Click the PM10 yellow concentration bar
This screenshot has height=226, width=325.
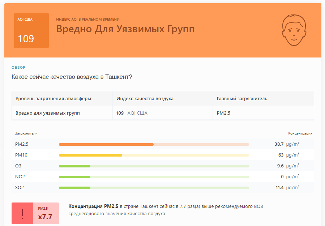(154, 155)
